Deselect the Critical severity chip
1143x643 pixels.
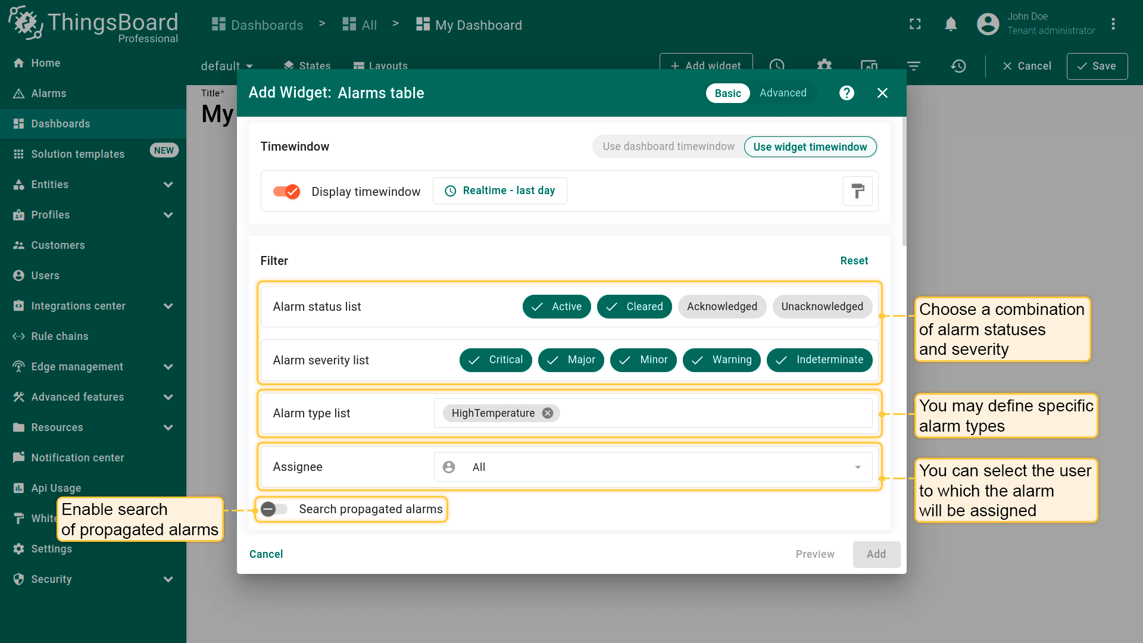495,360
